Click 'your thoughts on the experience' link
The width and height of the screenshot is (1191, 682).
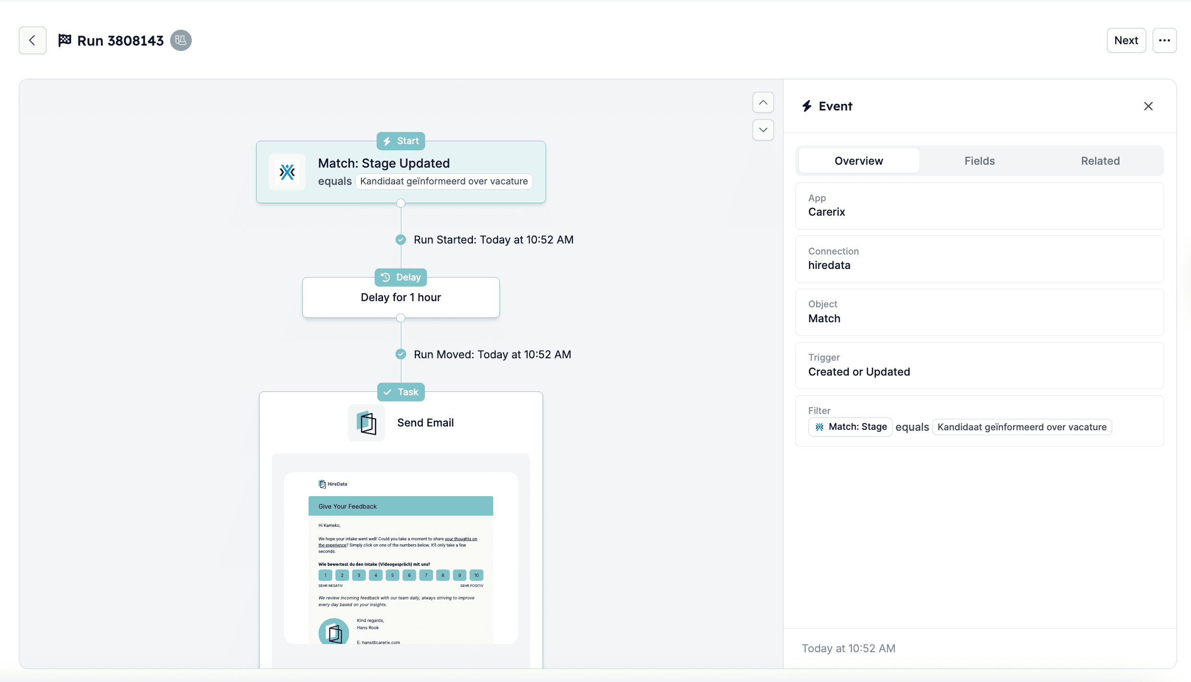click(460, 539)
